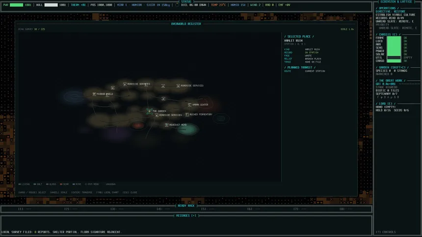The image size is (422, 237).
Task: Click the WASD / Mouse Select hint
Action: point(32,192)
